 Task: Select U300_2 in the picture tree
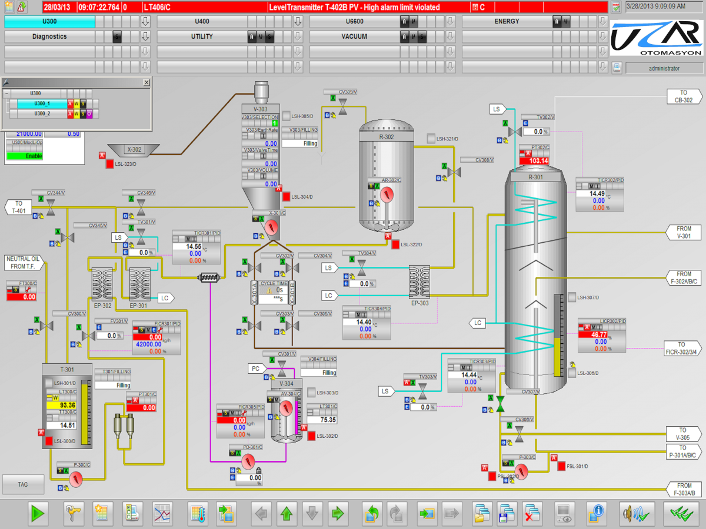(x=42, y=113)
